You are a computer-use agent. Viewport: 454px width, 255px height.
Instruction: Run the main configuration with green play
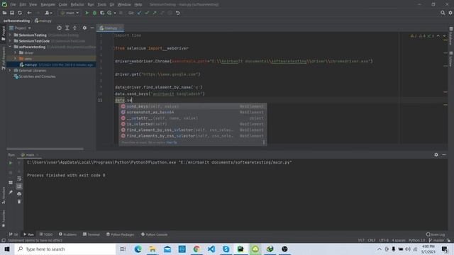pyautogui.click(x=87, y=13)
